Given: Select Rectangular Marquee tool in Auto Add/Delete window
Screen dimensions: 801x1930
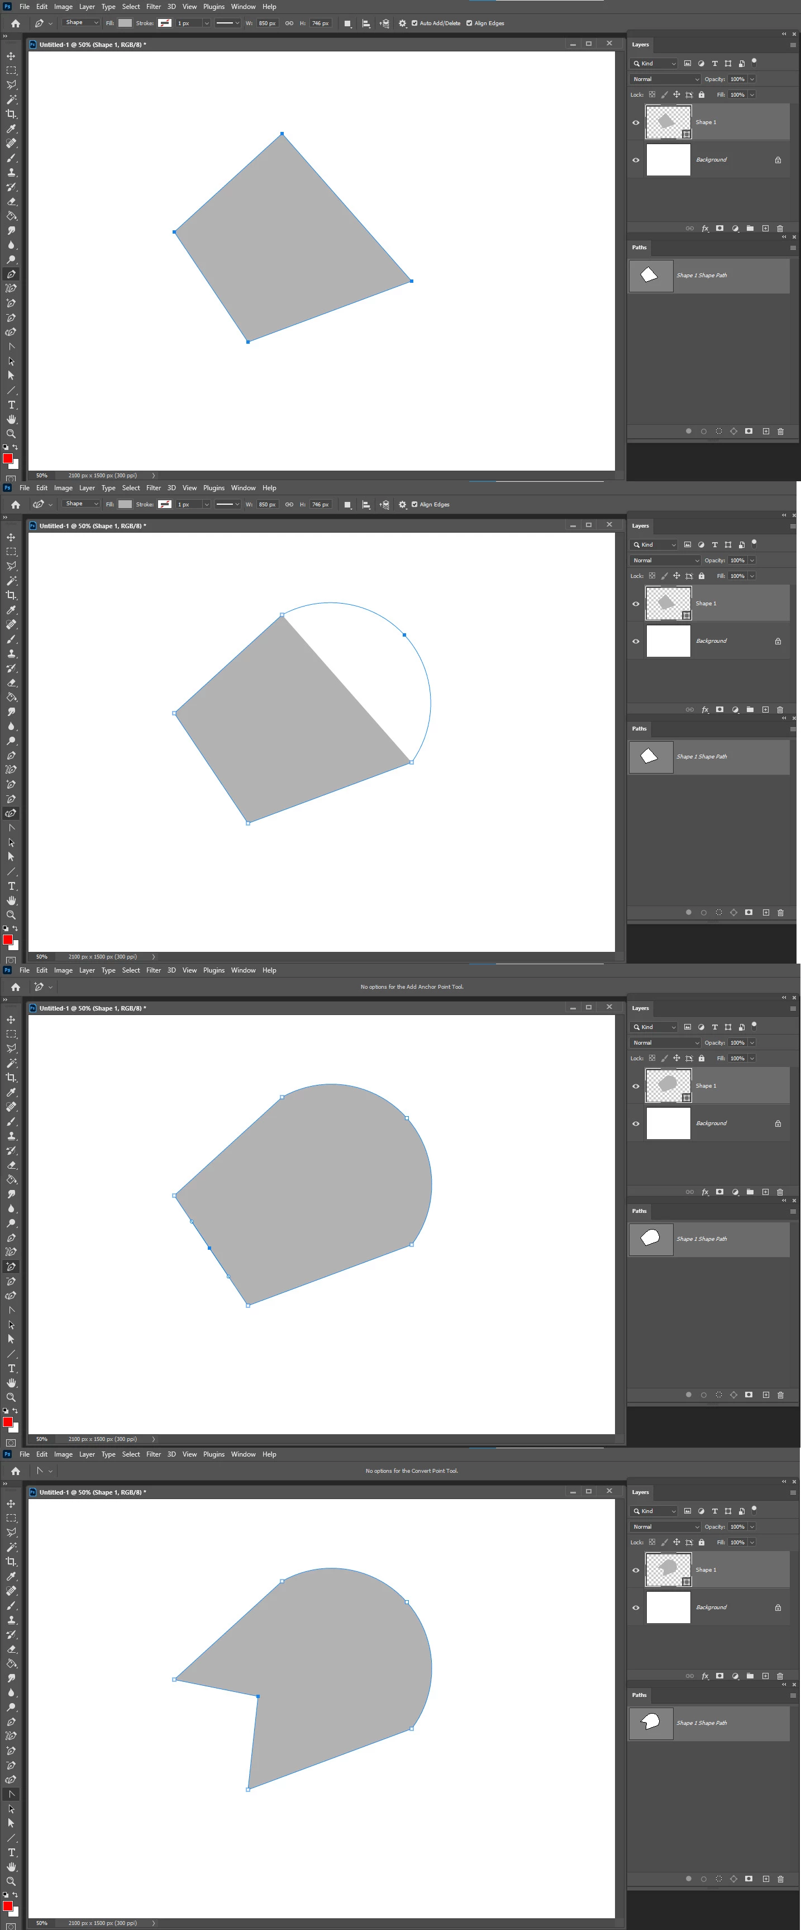Looking at the screenshot, I should [x=11, y=70].
